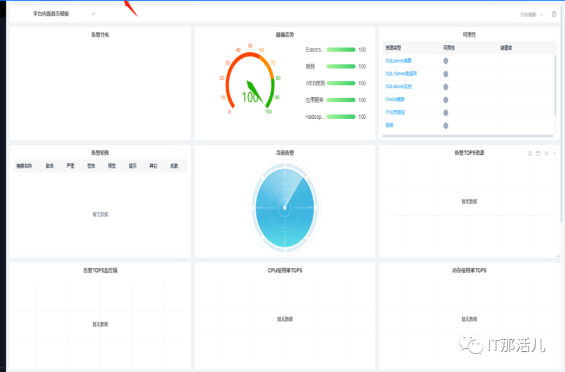Click the Hadoop... label in health list
This screenshot has height=372, width=565.
click(315, 117)
